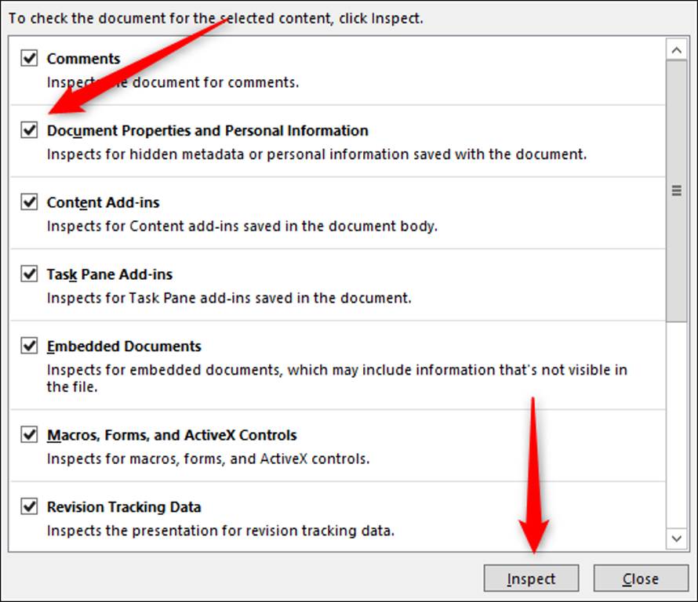Uncheck the Task Pane Add-ins option
Viewport: 698px width, 602px height.
(29, 274)
